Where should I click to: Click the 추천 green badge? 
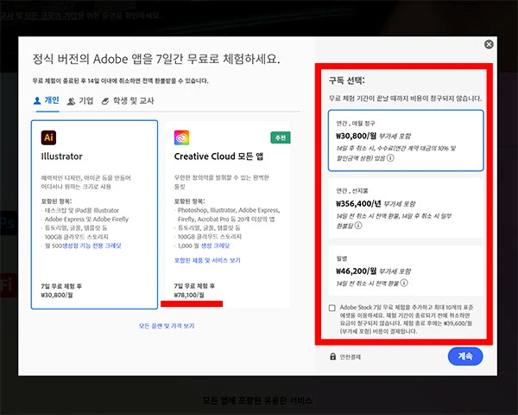pos(281,137)
